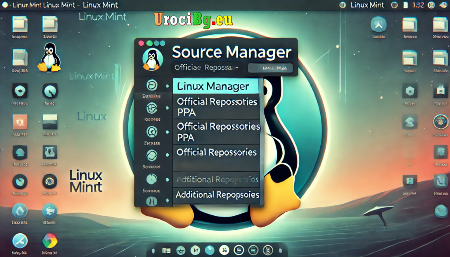Screen dimensions: 450x257
Task: Click the circular icon left of top-right Linux Mint label
Action: 342,5
